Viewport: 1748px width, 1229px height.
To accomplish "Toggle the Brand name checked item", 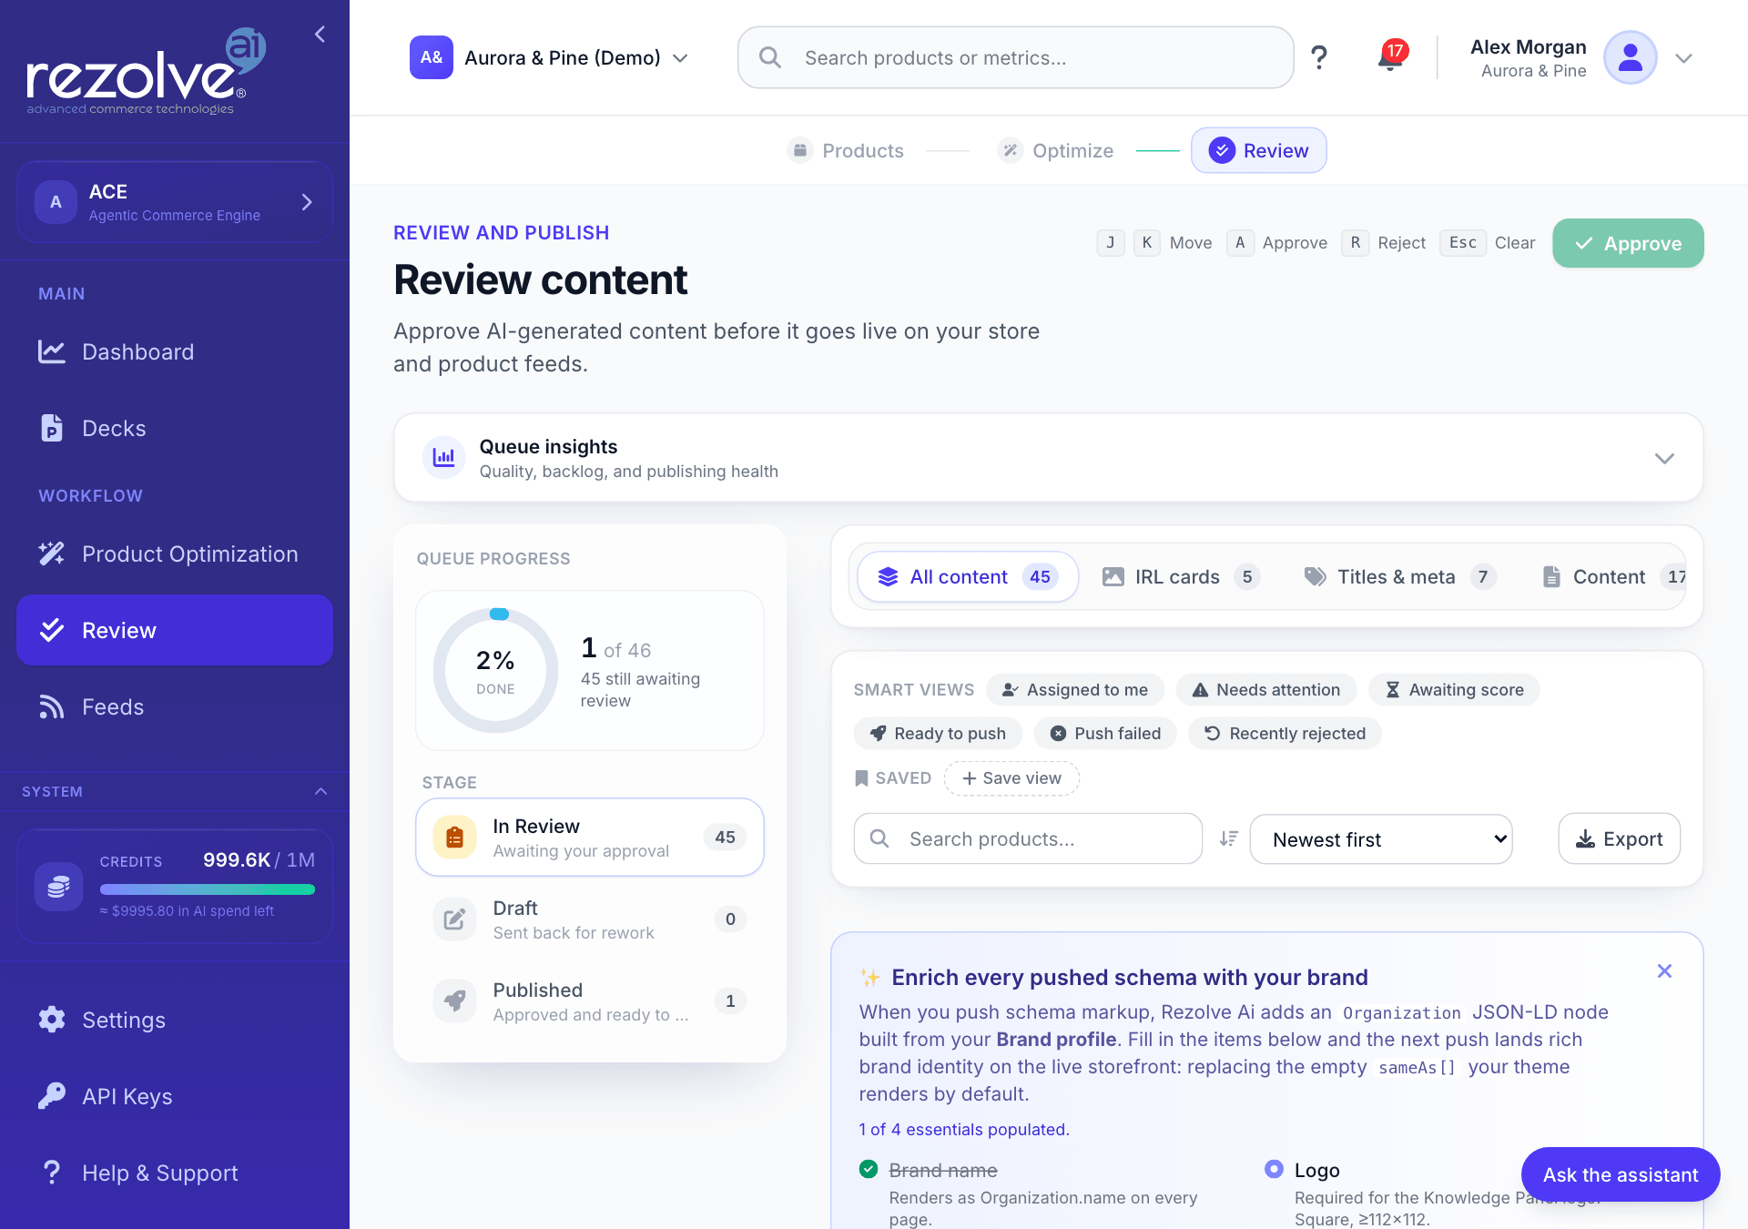I will 869,1169.
